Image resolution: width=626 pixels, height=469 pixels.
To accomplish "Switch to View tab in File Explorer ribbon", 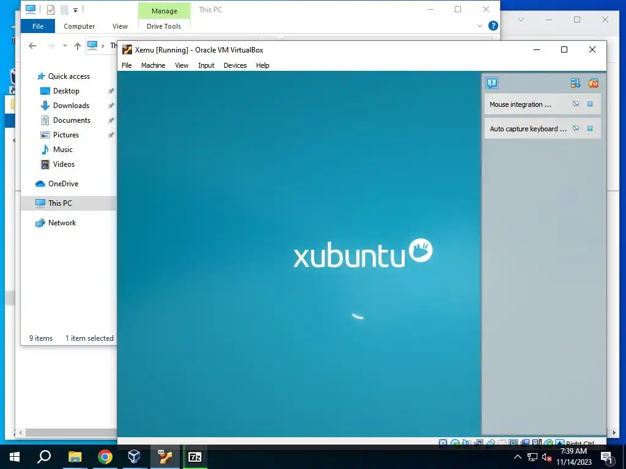I will click(x=120, y=26).
